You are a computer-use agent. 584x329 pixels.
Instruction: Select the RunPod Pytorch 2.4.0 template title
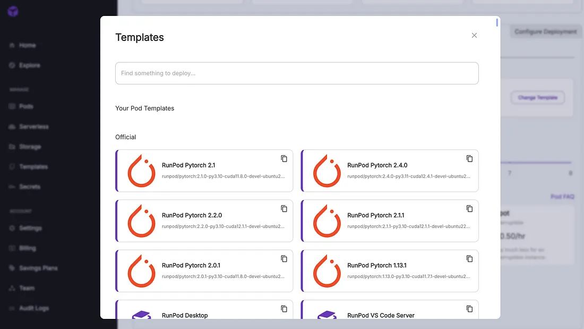[x=377, y=165]
